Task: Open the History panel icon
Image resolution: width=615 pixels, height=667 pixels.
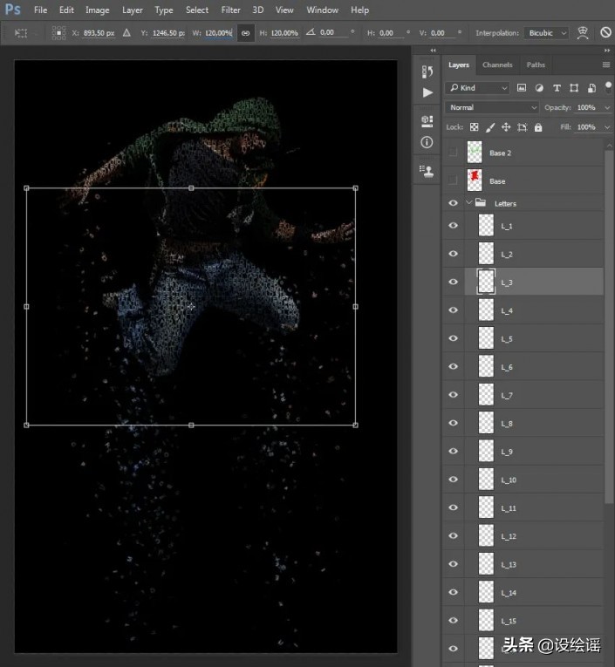Action: tap(427, 71)
